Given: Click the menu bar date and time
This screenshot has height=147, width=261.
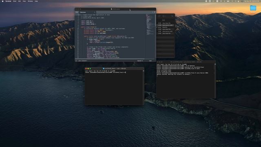Looking at the screenshot, I should pyautogui.click(x=252, y=1).
